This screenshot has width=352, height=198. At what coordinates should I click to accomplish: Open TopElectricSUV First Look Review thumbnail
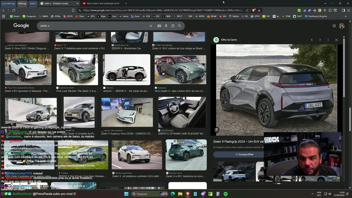[x=77, y=70]
